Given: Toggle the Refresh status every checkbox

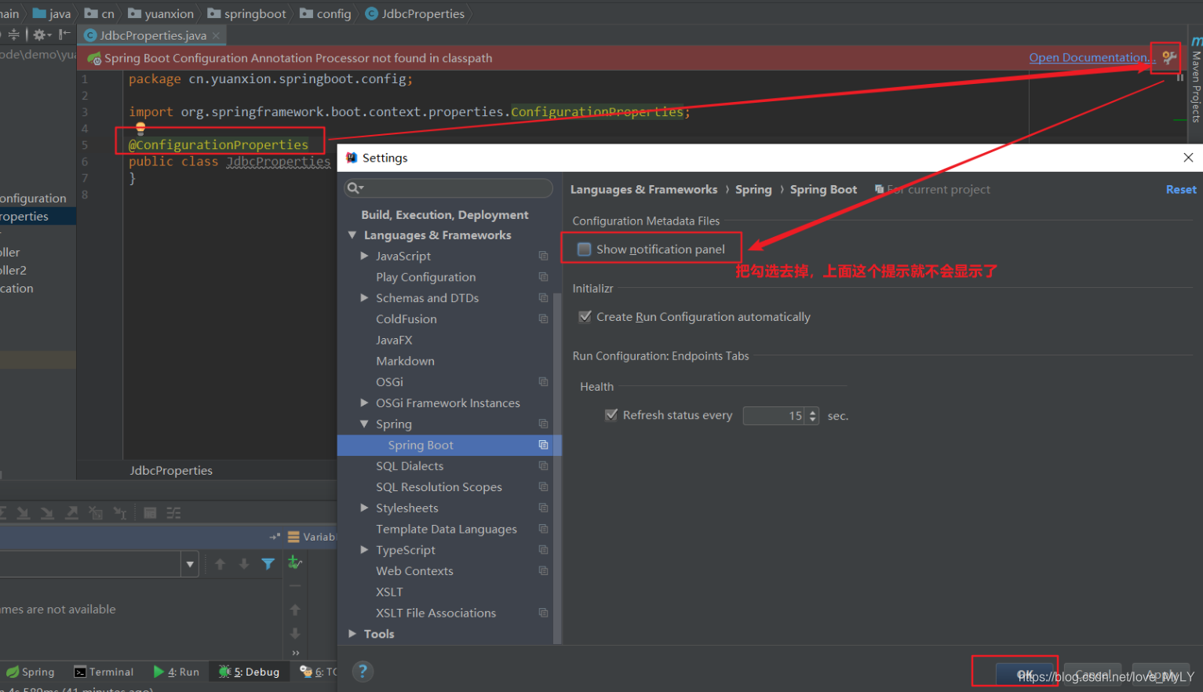Looking at the screenshot, I should pos(611,415).
